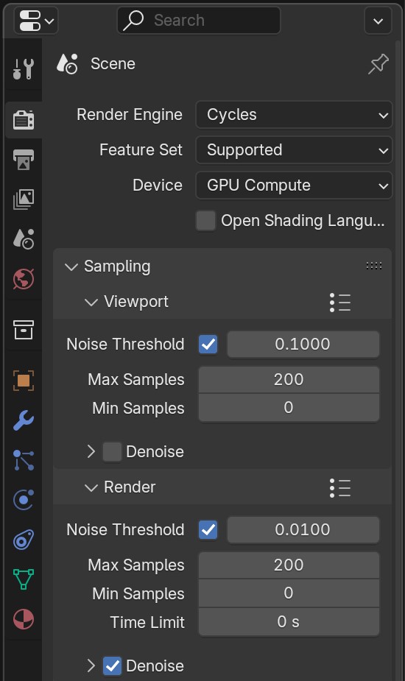Click the Sampling panel drag handle dots
The width and height of the screenshot is (405, 681).
tap(374, 266)
